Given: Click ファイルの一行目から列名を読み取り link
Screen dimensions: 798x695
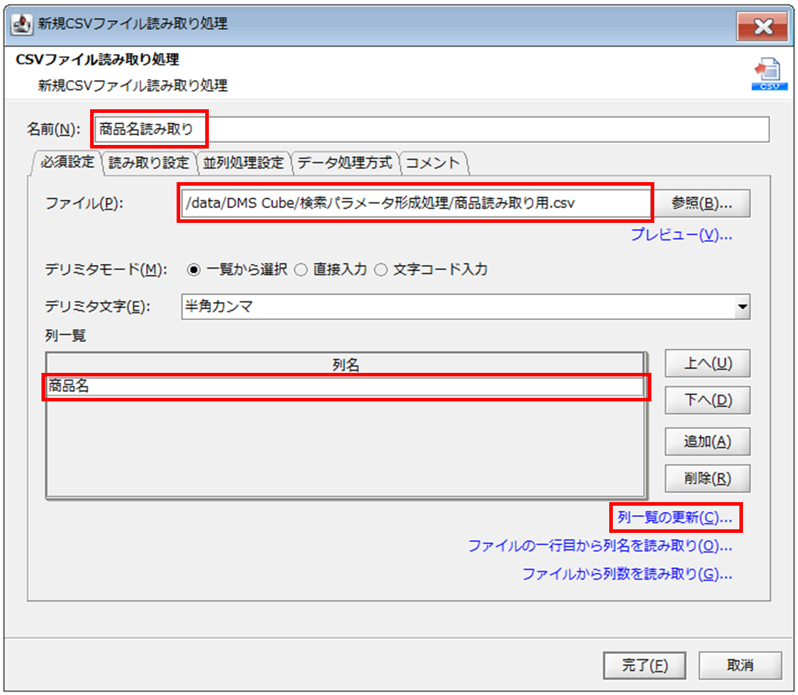Looking at the screenshot, I should click(x=599, y=546).
